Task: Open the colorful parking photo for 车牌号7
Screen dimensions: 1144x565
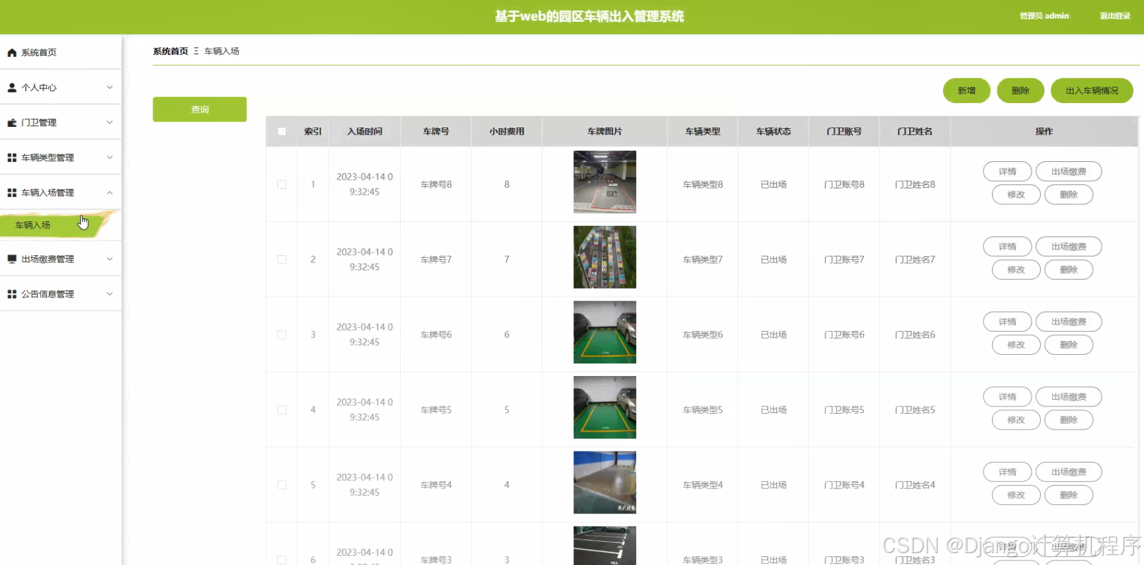Action: point(604,257)
